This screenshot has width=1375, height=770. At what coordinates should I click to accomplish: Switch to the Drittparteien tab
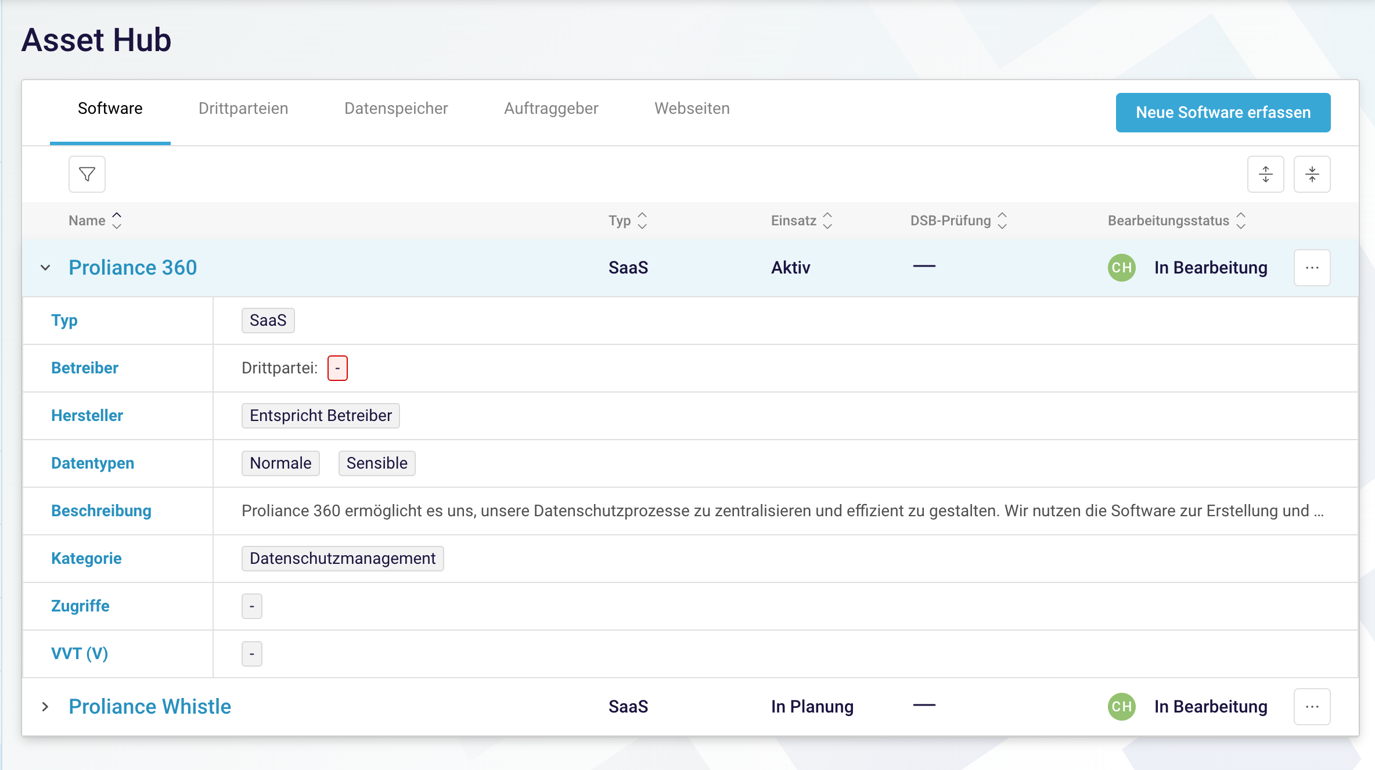click(x=243, y=109)
